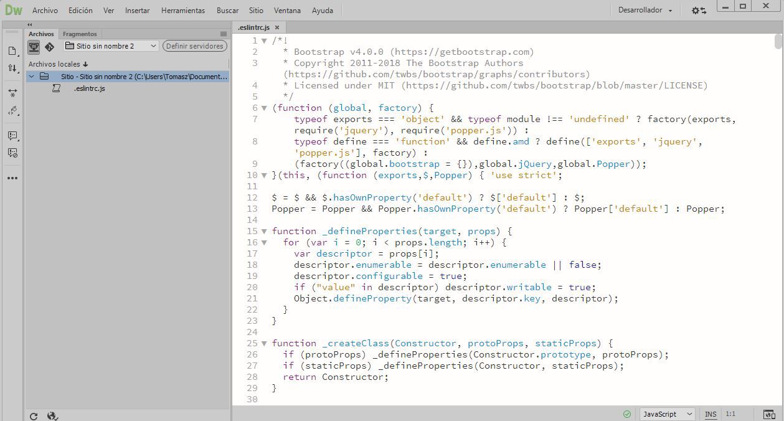The image size is (784, 421).
Task: Switch to the Fragmentos tab
Action: point(78,34)
